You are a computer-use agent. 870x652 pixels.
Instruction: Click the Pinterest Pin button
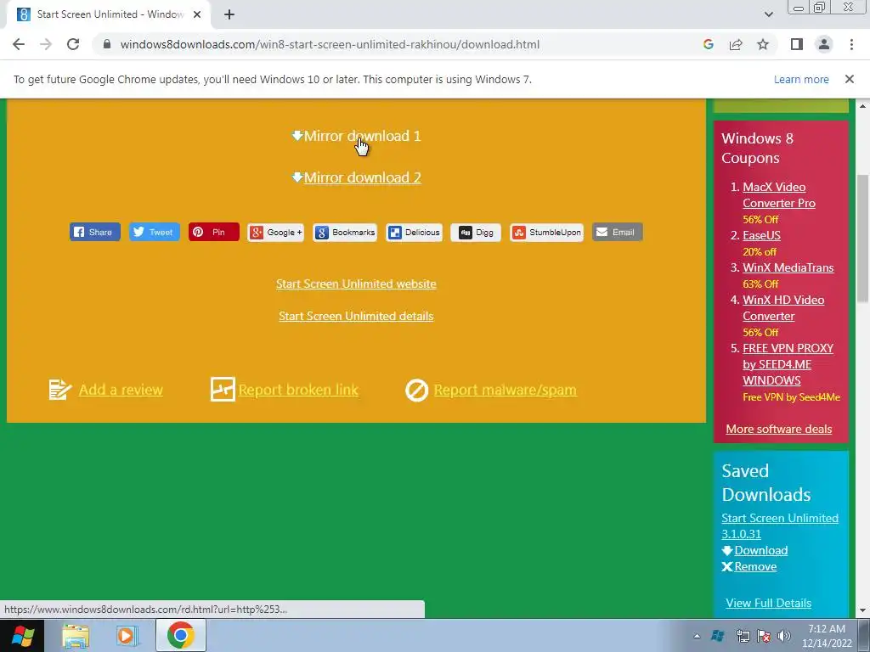tap(213, 232)
